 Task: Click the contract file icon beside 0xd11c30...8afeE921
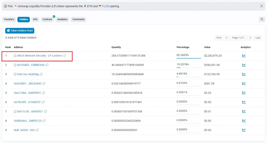pos(15,111)
